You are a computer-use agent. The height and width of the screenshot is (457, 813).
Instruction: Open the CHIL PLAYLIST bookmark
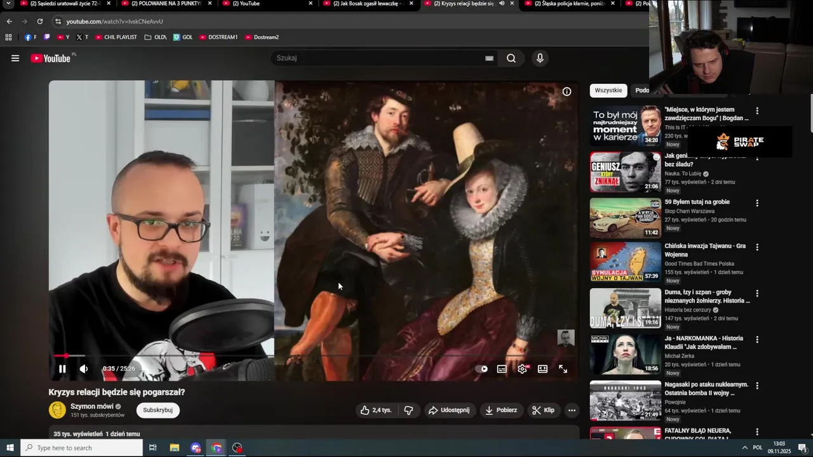(116, 37)
